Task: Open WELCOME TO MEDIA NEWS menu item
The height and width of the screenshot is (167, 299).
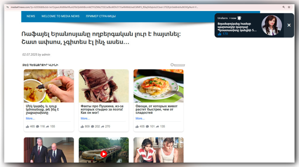Action: [60, 16]
